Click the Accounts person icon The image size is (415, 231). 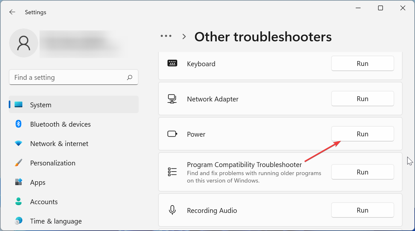click(18, 202)
